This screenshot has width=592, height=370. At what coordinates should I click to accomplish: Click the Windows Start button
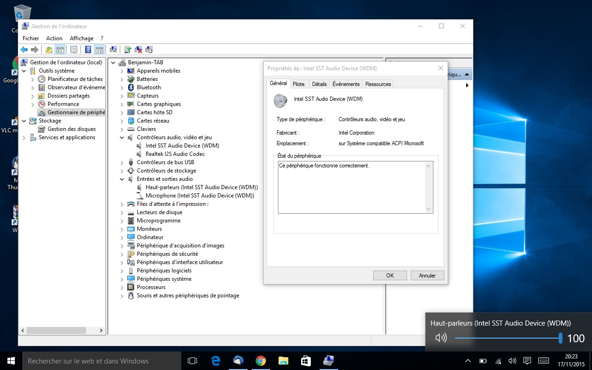tap(11, 361)
